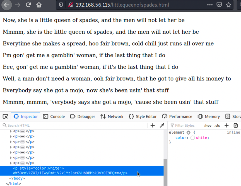Switch to the Inspector tab
241x186 pixels.
point(26,117)
